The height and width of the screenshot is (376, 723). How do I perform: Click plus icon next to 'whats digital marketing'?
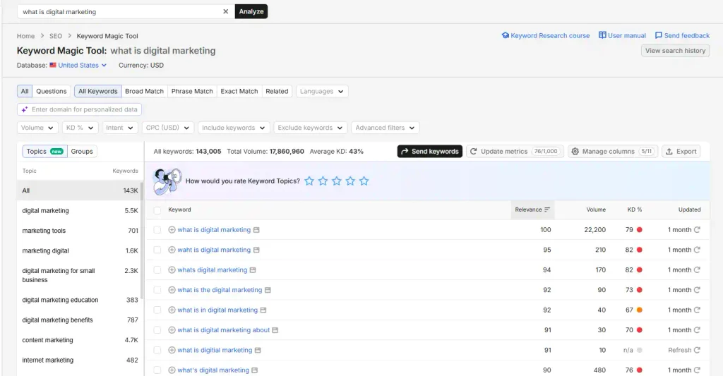172,270
